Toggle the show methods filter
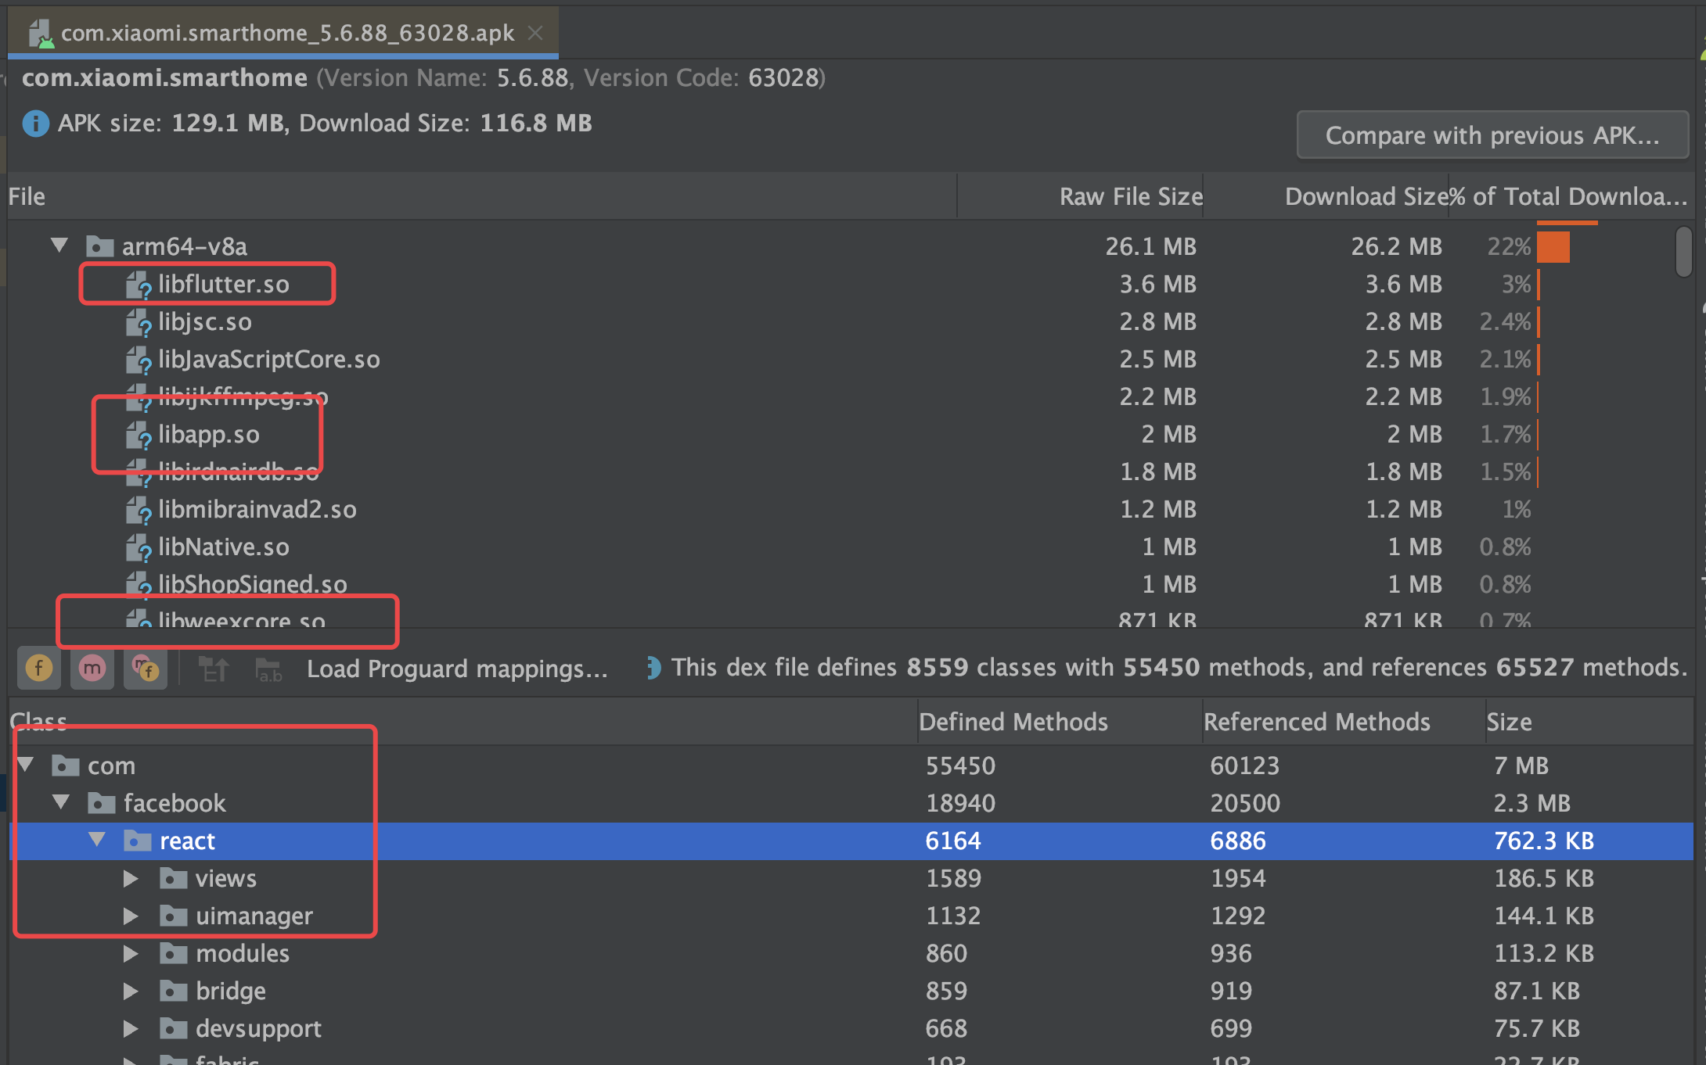The image size is (1706, 1065). pyautogui.click(x=92, y=669)
